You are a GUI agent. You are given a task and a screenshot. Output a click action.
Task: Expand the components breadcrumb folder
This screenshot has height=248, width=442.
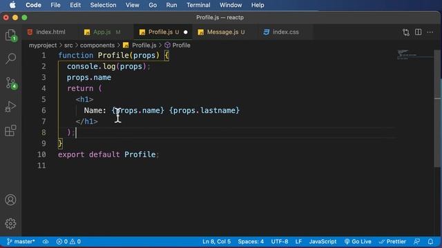pos(97,45)
